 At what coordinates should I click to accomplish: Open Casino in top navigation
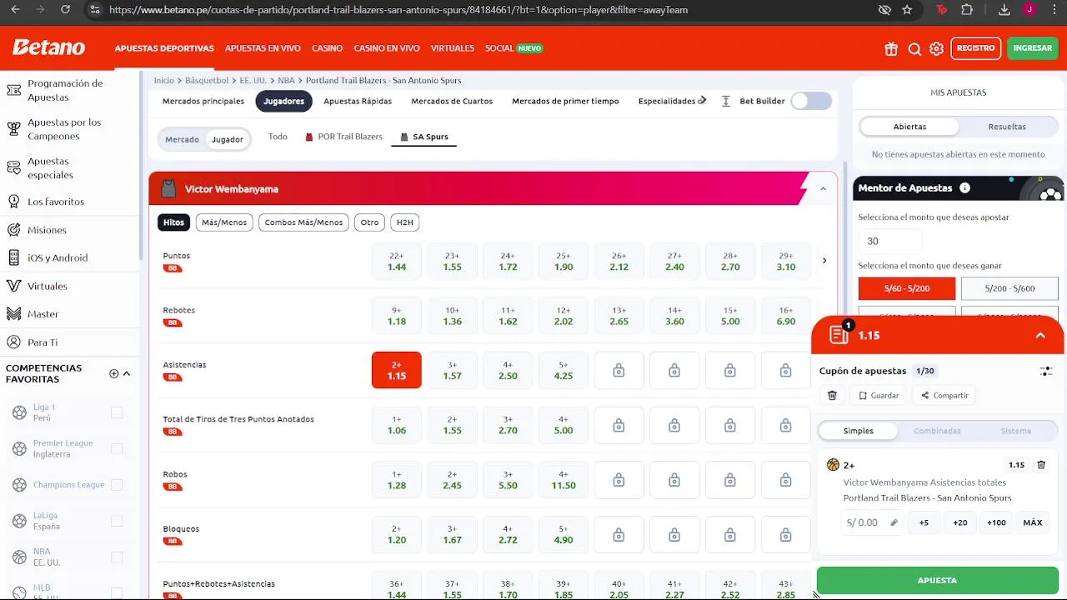[327, 48]
